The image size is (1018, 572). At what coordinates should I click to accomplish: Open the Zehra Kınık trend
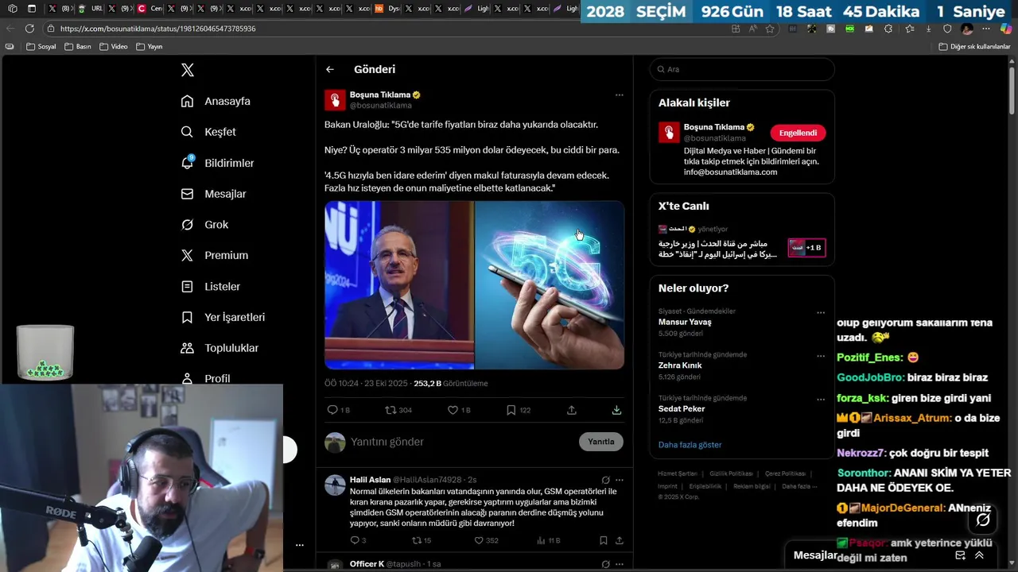[x=680, y=365]
